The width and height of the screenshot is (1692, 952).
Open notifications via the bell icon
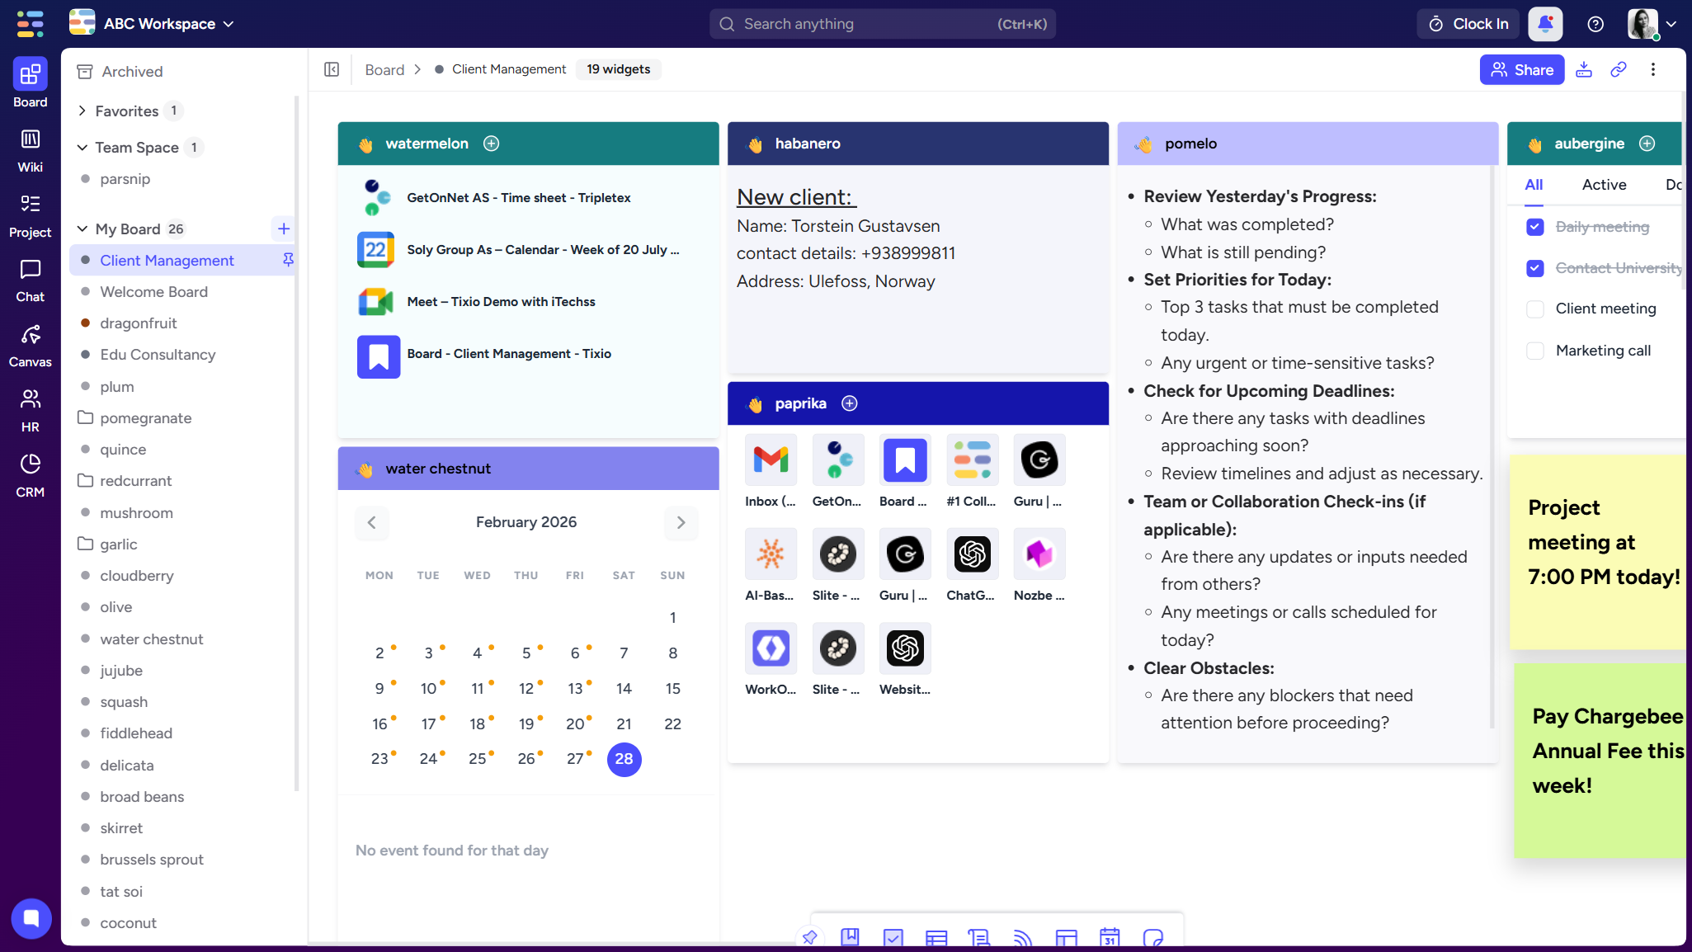click(x=1544, y=24)
